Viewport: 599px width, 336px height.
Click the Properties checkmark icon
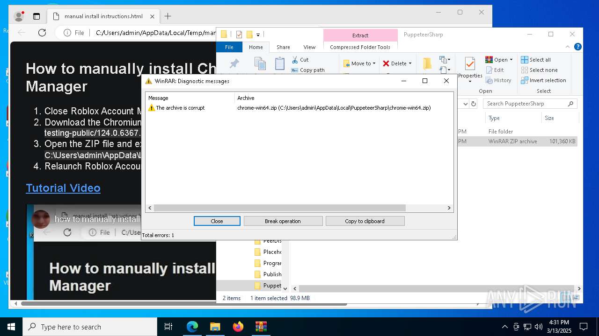(470, 63)
